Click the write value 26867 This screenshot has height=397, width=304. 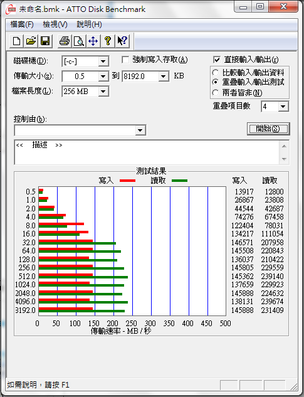click(x=244, y=200)
